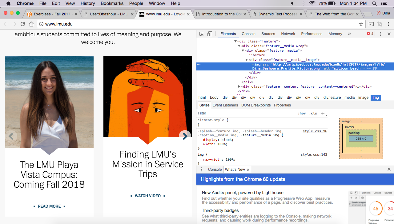Click the WATCH VIDEO link
This screenshot has height=224, width=394.
148,196
